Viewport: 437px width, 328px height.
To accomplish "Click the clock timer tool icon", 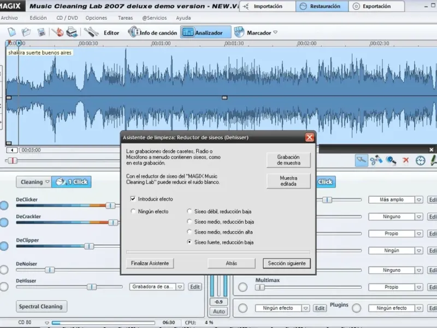I will pyautogui.click(x=420, y=161).
